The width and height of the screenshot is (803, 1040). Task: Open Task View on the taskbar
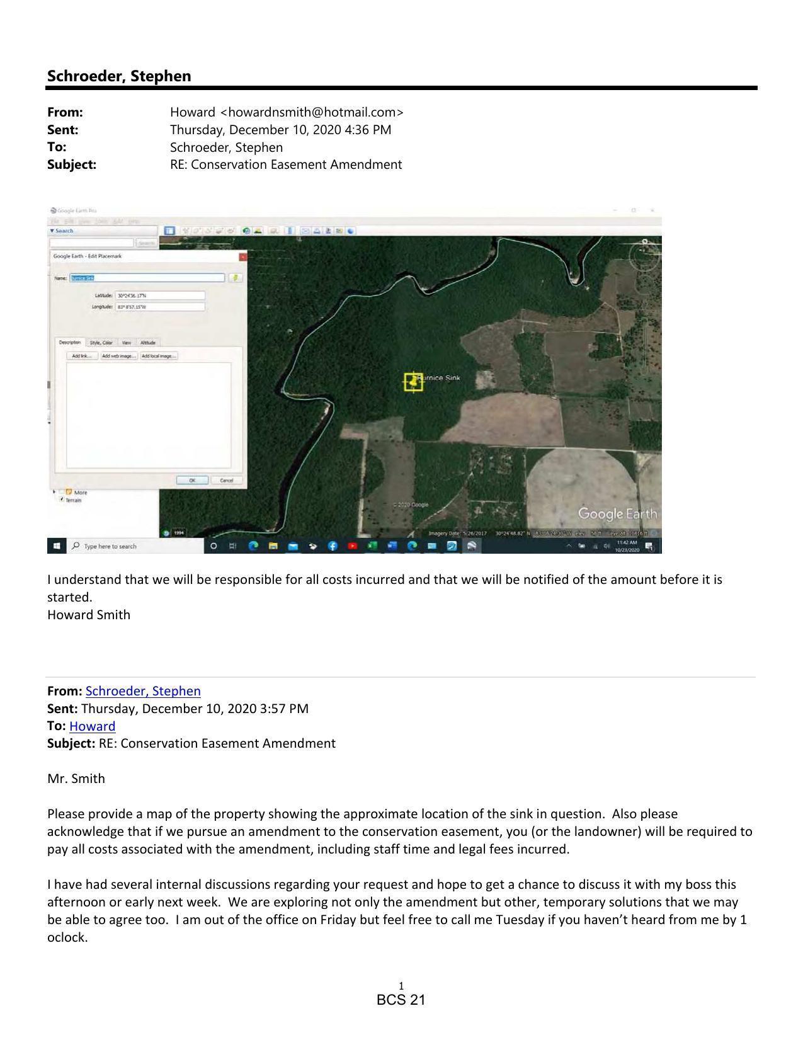[x=233, y=546]
